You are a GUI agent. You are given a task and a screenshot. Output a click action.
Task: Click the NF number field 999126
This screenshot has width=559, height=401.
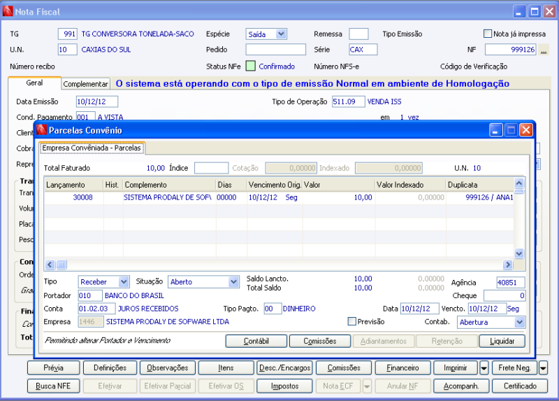[x=511, y=50]
